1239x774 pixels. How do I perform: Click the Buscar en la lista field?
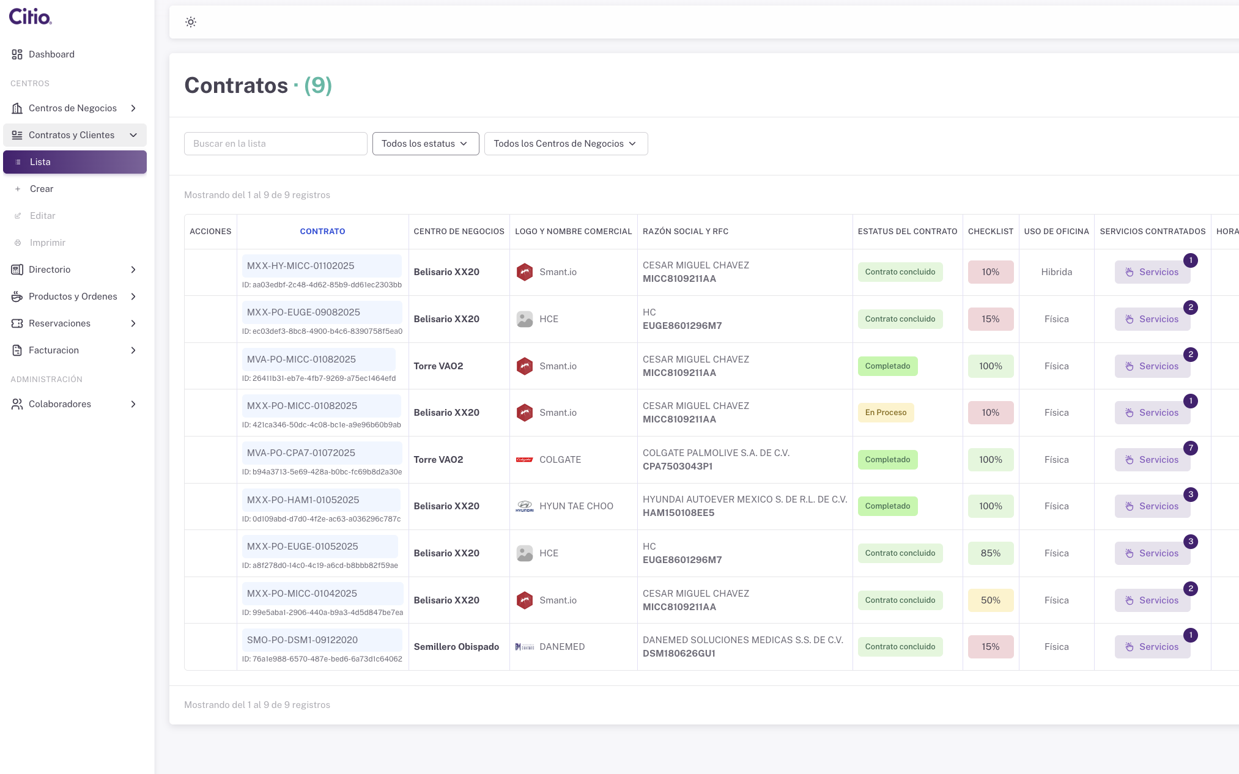(275, 144)
